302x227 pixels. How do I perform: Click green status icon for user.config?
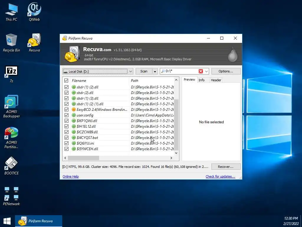[x=73, y=115]
